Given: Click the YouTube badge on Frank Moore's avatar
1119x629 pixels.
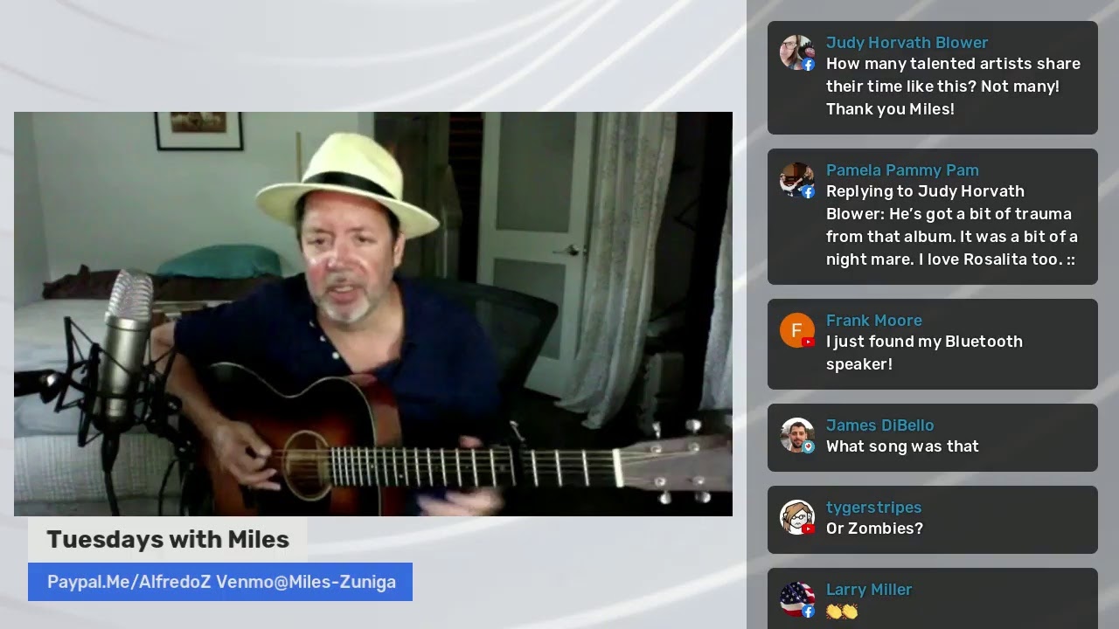Looking at the screenshot, I should (808, 342).
